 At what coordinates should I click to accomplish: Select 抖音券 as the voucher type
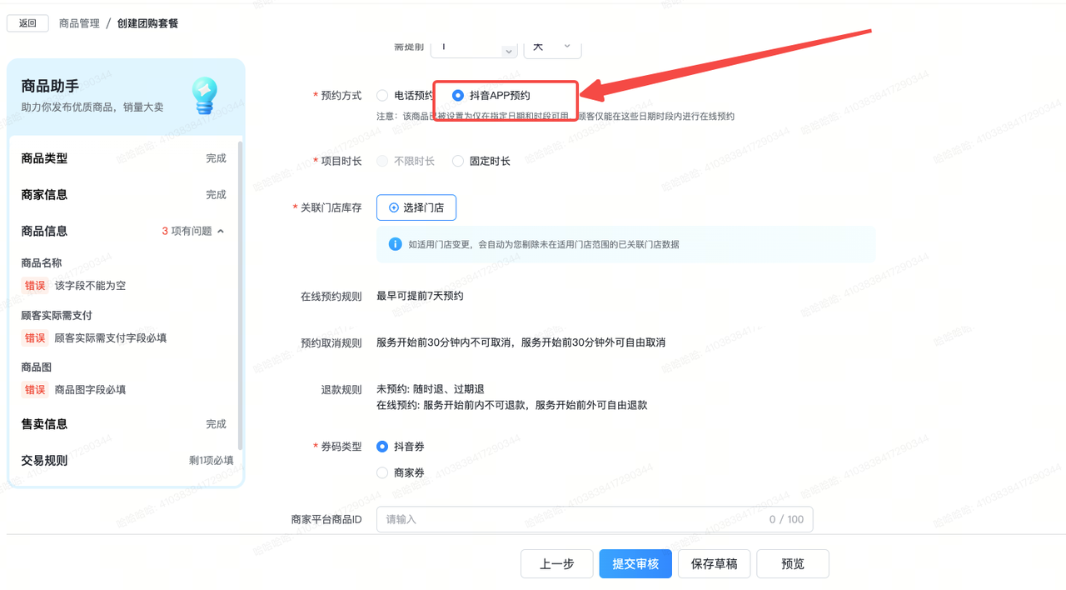(382, 447)
